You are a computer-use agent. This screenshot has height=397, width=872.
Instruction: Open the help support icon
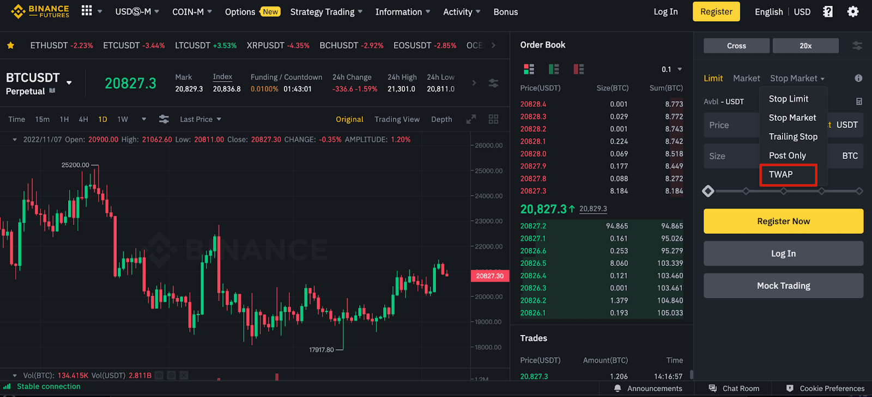pyautogui.click(x=828, y=11)
